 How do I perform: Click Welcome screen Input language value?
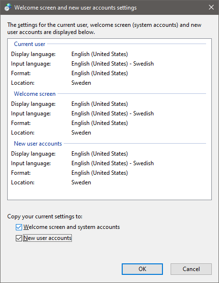[113, 113]
